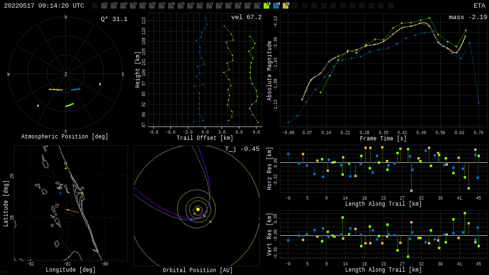The height and width of the screenshot is (275, 489).
Task: Click the timestamp 20220517 09:14:20 UTC
Action: pos(44,6)
